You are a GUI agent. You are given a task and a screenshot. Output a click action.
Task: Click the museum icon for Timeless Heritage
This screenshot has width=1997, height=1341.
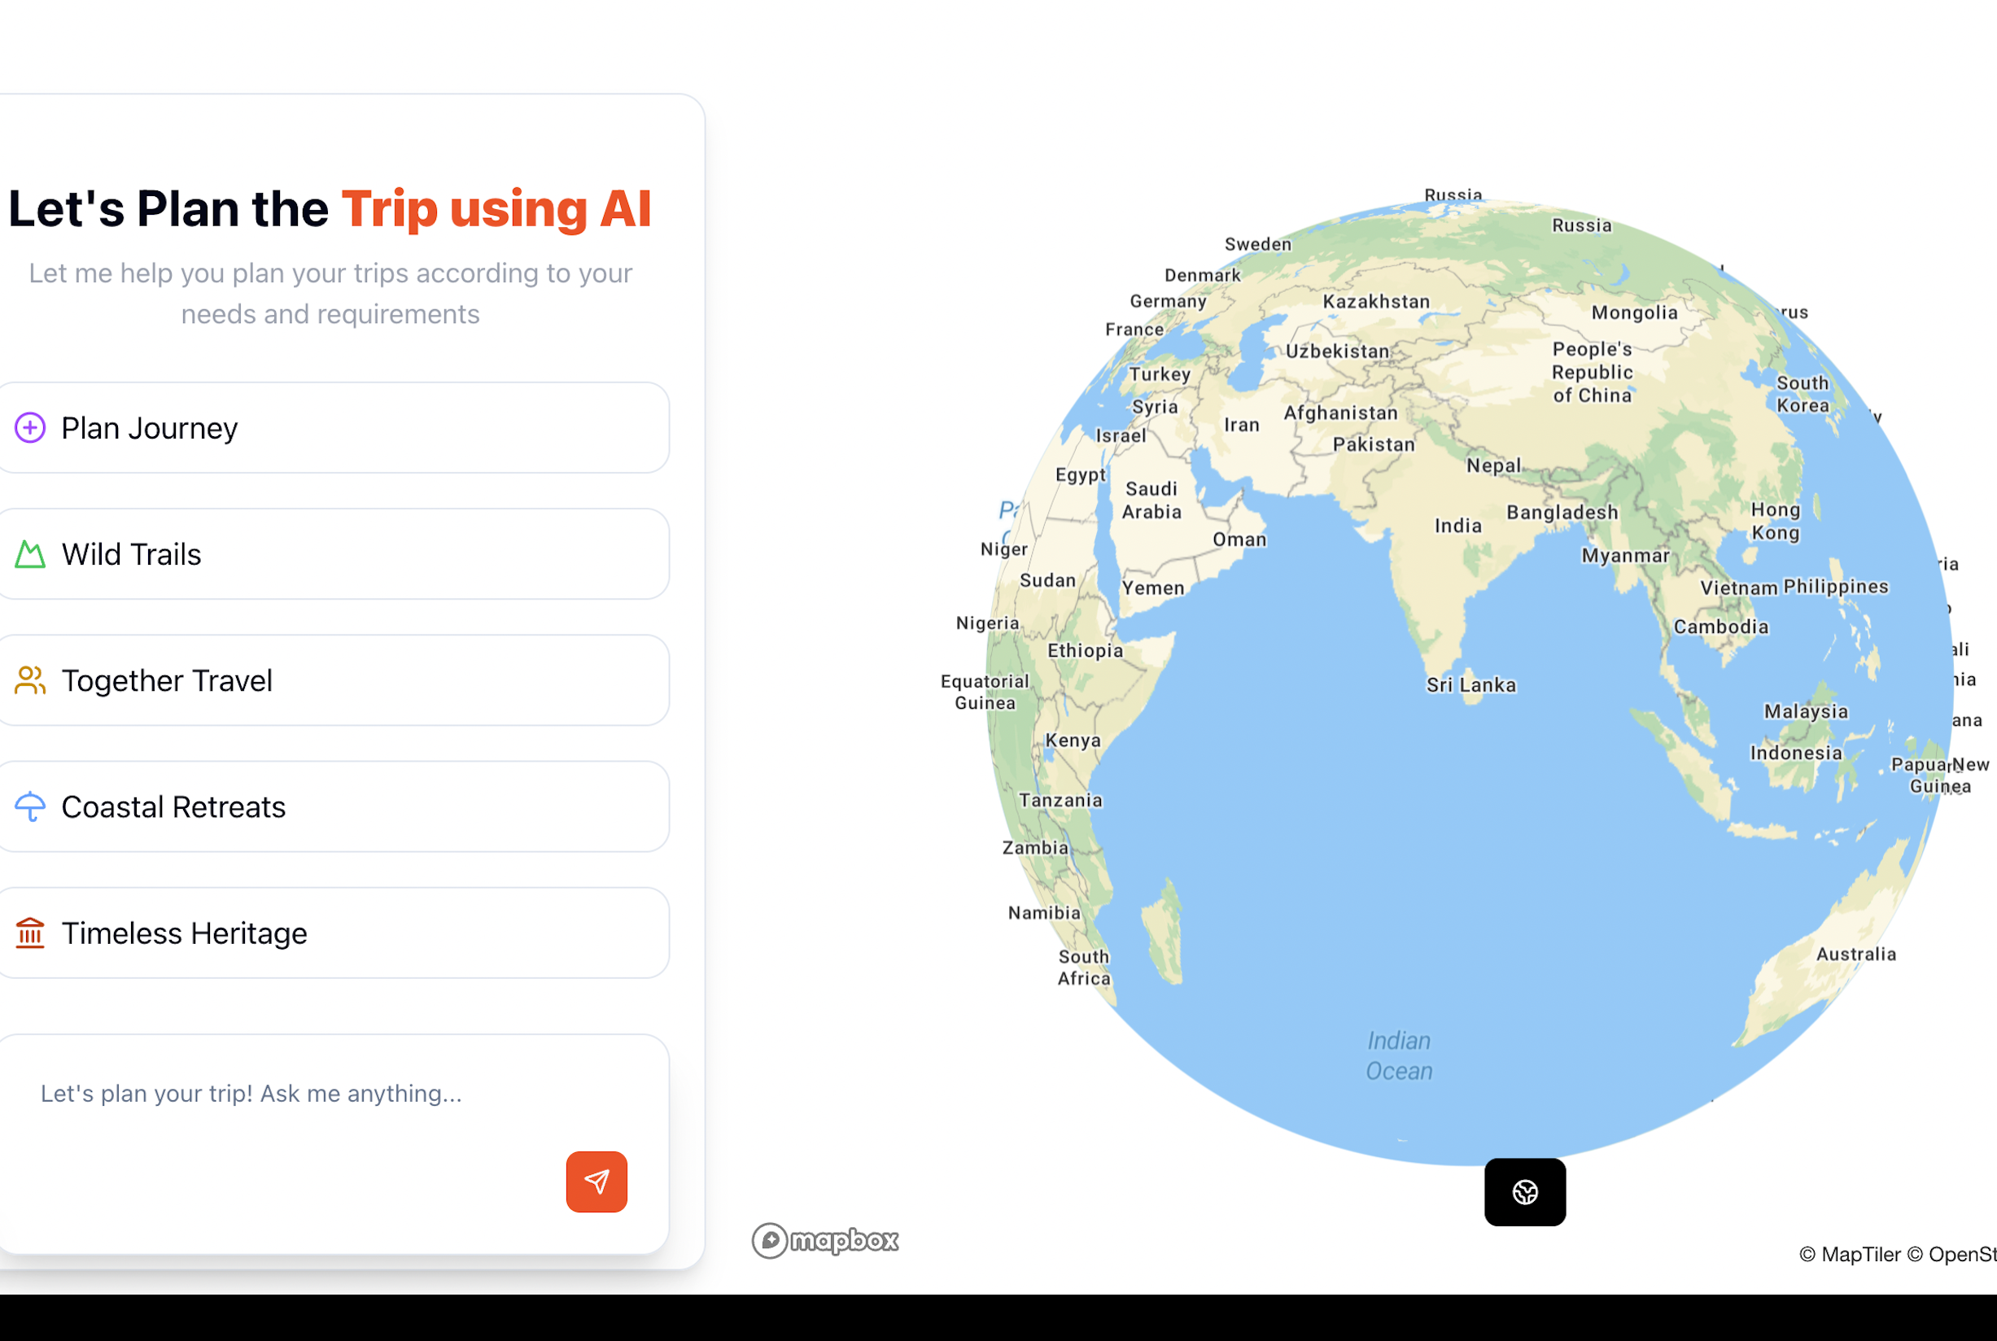30,933
